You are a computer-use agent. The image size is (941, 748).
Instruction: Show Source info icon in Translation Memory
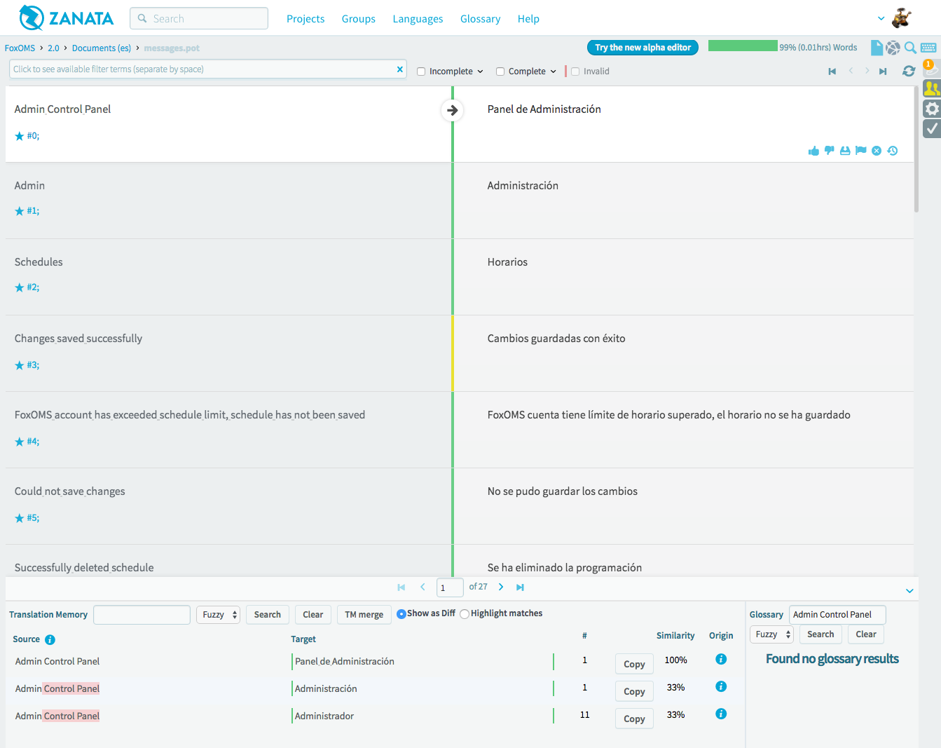pos(50,639)
